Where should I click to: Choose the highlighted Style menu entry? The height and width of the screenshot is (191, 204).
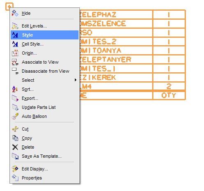pyautogui.click(x=44, y=35)
